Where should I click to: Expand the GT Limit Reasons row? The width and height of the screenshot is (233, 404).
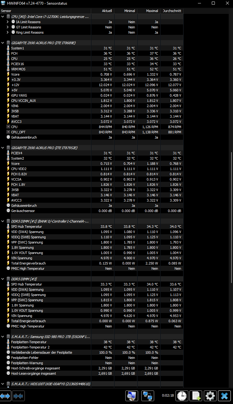pyautogui.click(x=8, y=27)
